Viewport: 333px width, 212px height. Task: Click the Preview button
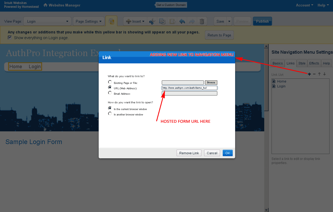[242, 21]
